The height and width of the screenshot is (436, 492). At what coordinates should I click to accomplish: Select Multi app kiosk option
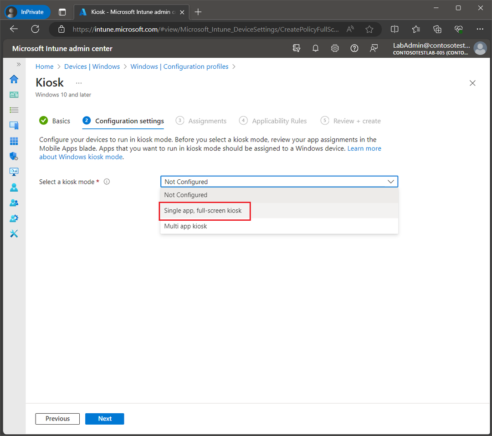pyautogui.click(x=279, y=226)
